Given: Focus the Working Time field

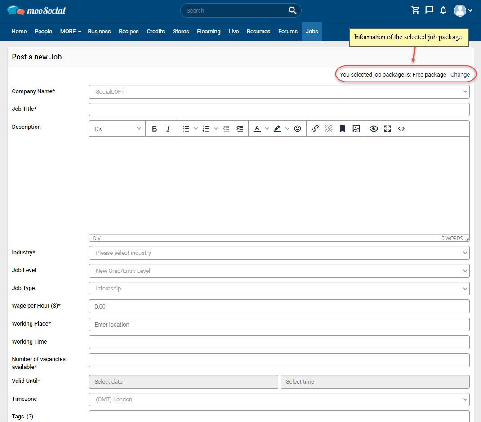Looking at the screenshot, I should 279,342.
